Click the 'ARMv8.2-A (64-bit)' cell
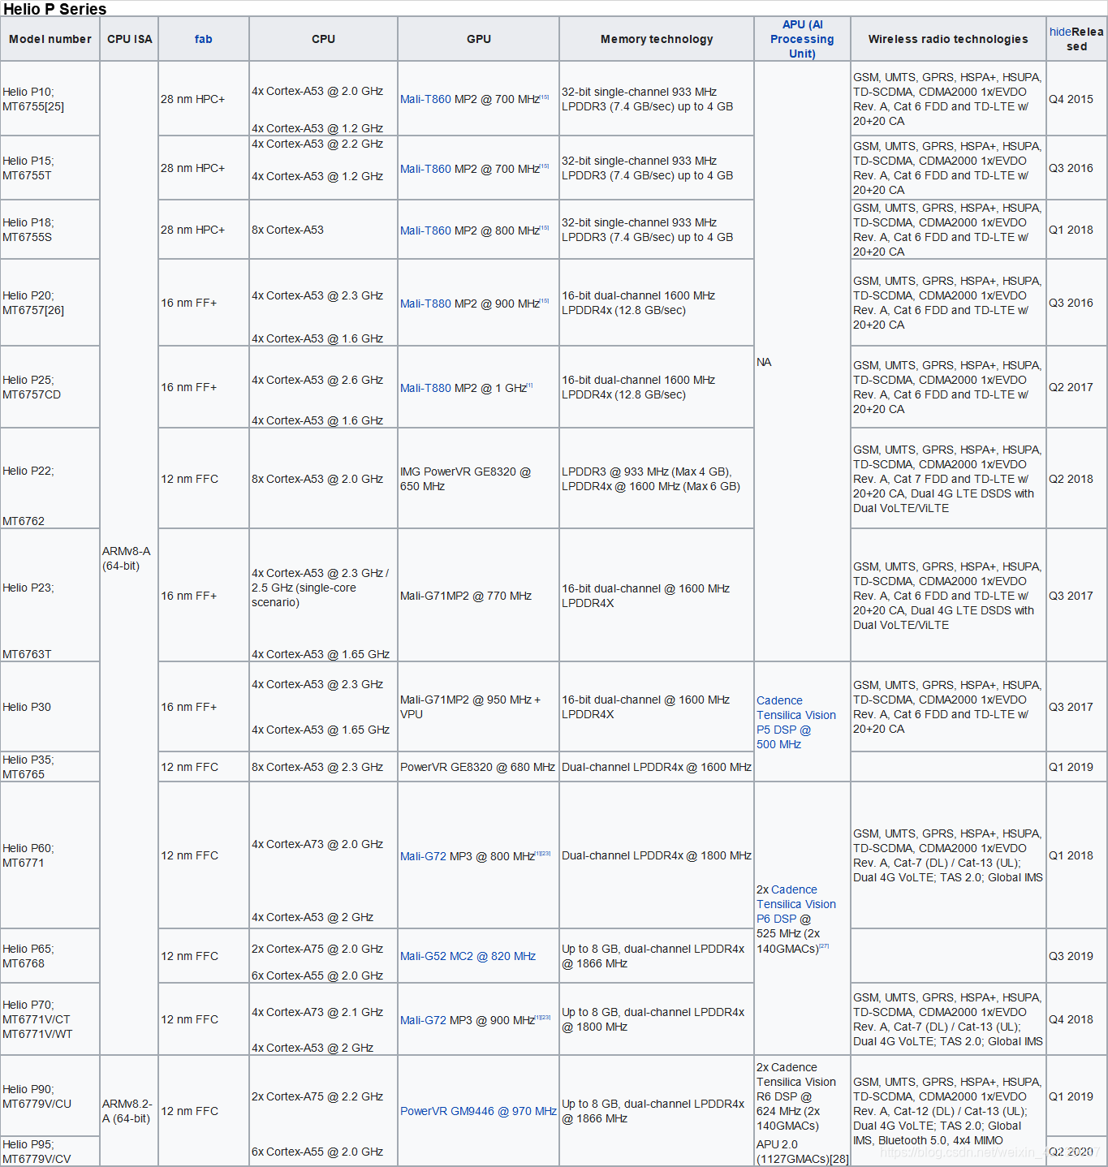Screen dimensions: 1108x1167 pos(130,1111)
